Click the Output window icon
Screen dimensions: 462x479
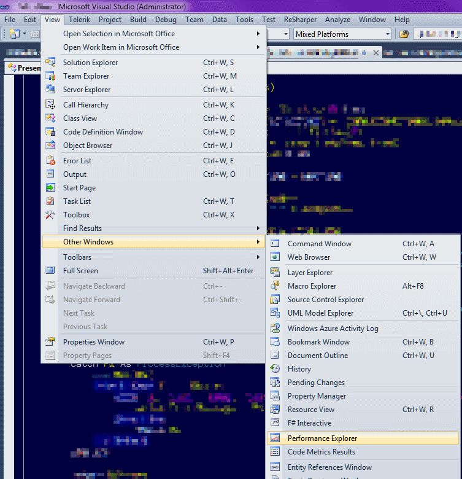point(50,174)
